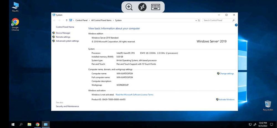This screenshot has width=277, height=128.
Task: Go up one level with up arrow
Action: [66, 20]
